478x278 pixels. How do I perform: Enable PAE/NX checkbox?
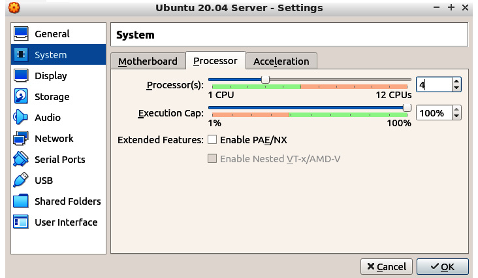click(x=212, y=139)
